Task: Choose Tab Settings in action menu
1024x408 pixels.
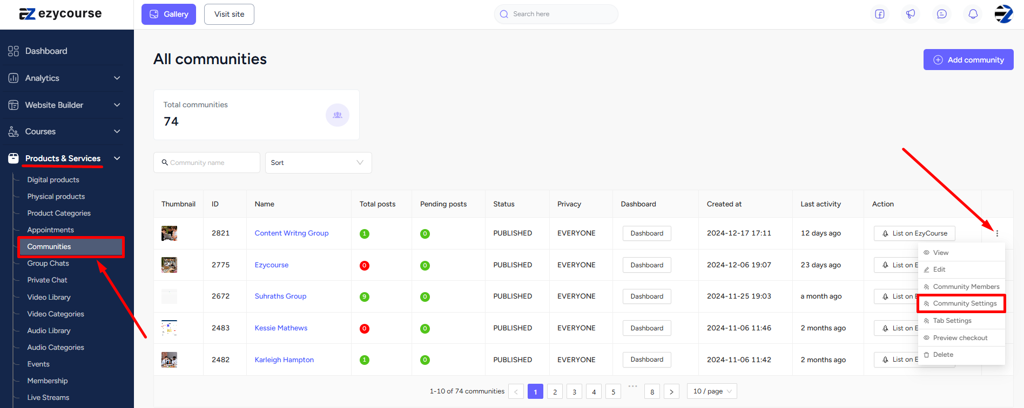Action: click(961, 321)
